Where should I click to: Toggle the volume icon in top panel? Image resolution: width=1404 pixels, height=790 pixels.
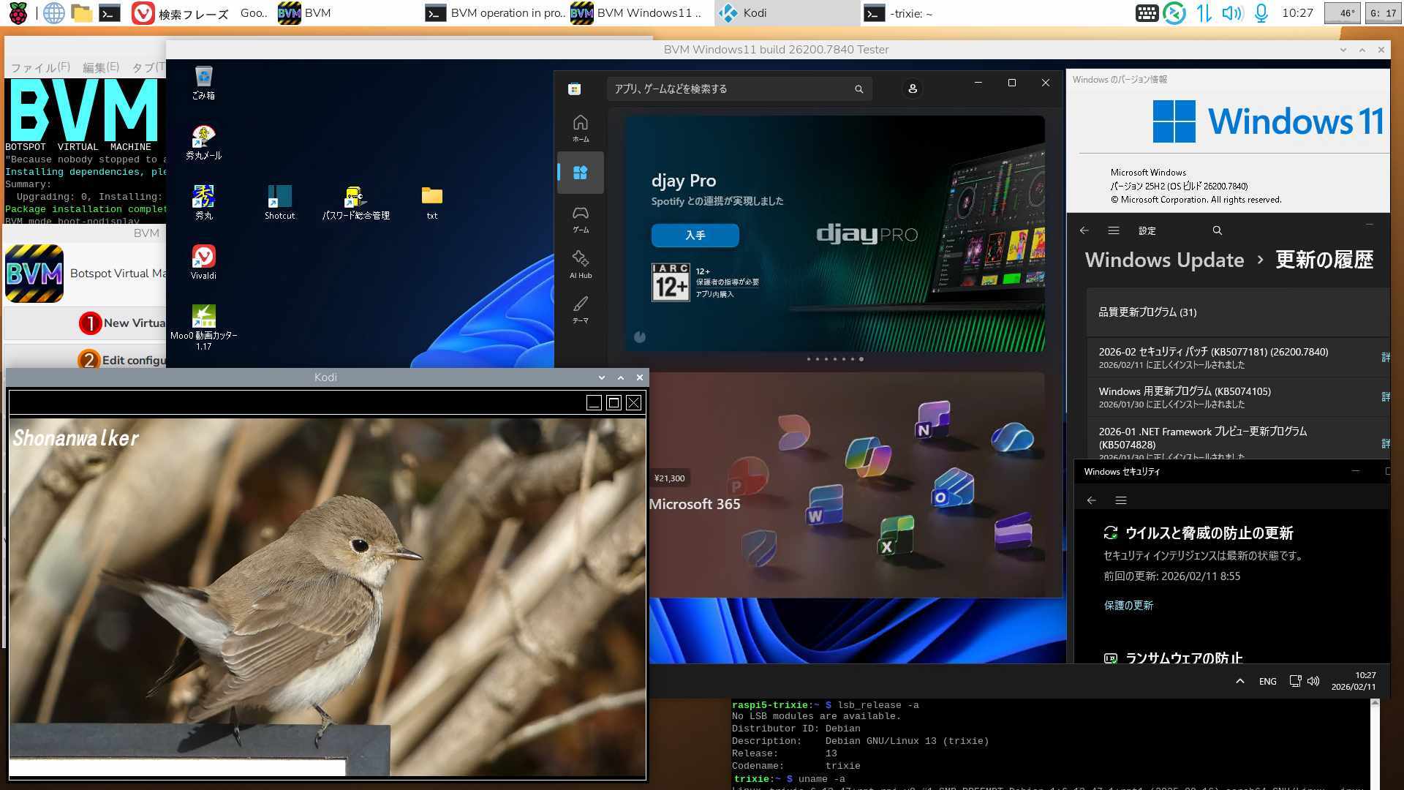tap(1232, 12)
